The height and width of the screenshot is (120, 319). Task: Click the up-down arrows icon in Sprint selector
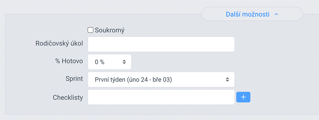point(227,80)
